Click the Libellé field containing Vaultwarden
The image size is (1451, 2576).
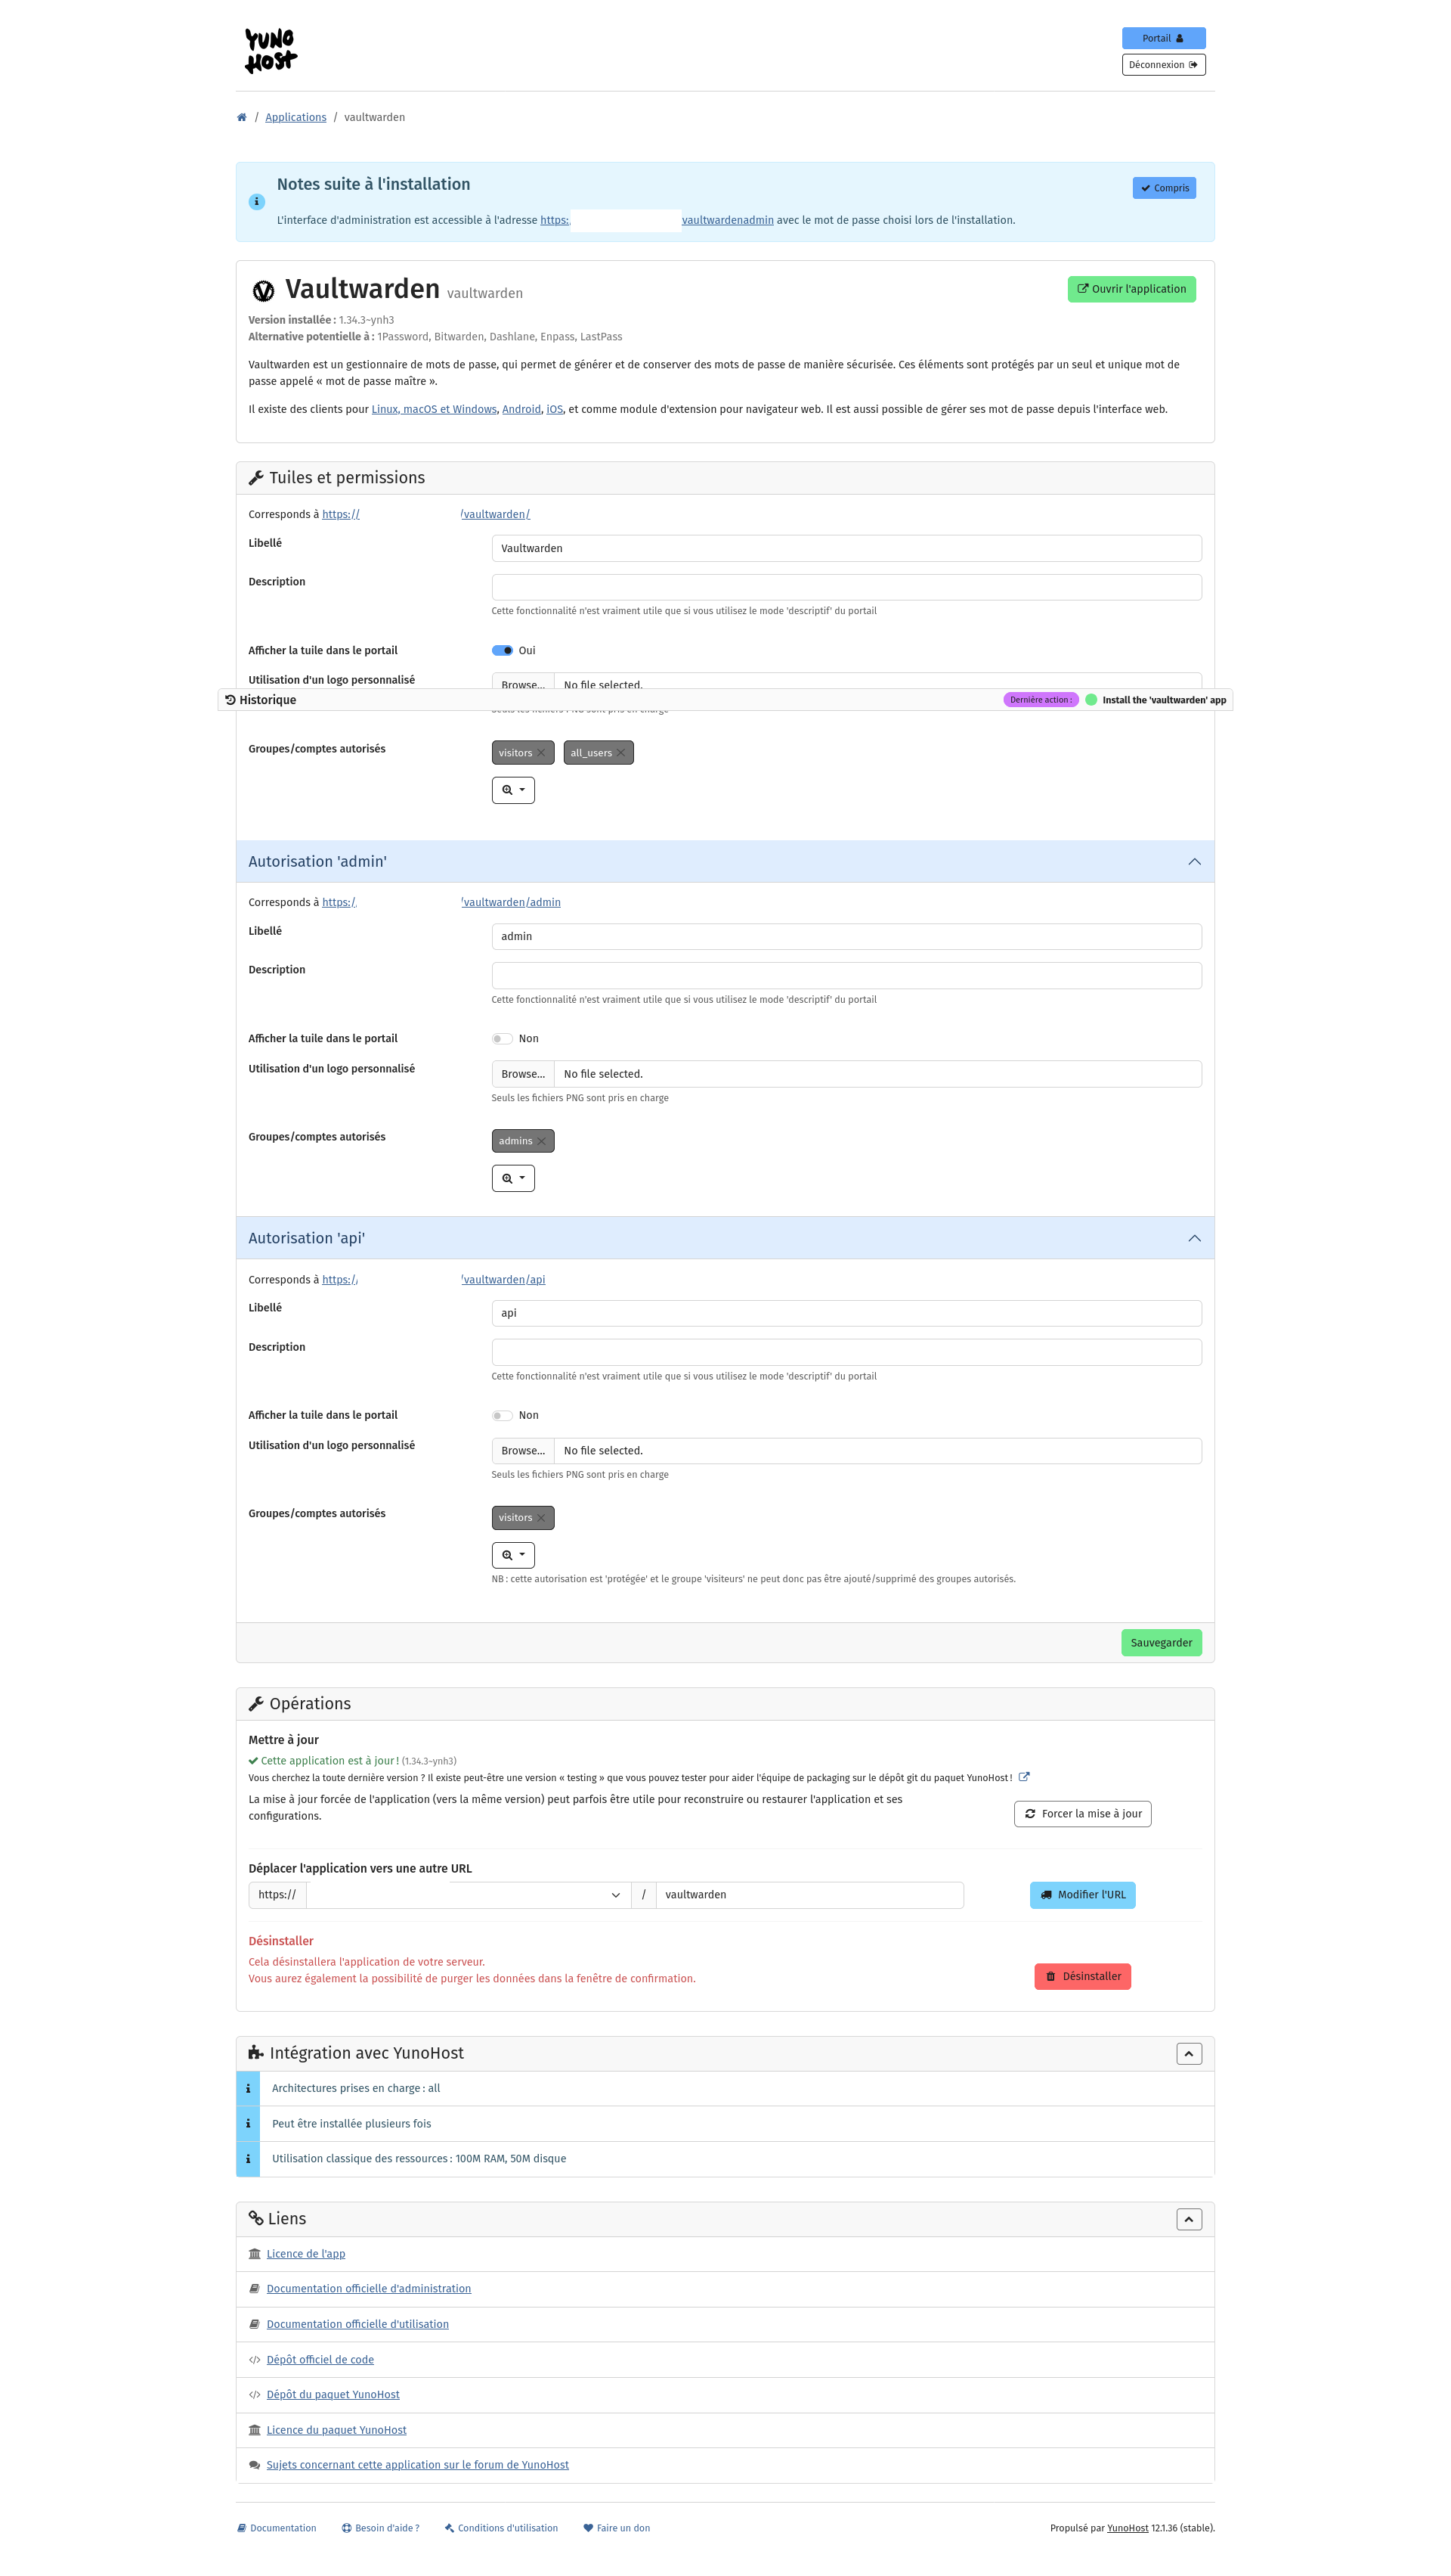(846, 548)
